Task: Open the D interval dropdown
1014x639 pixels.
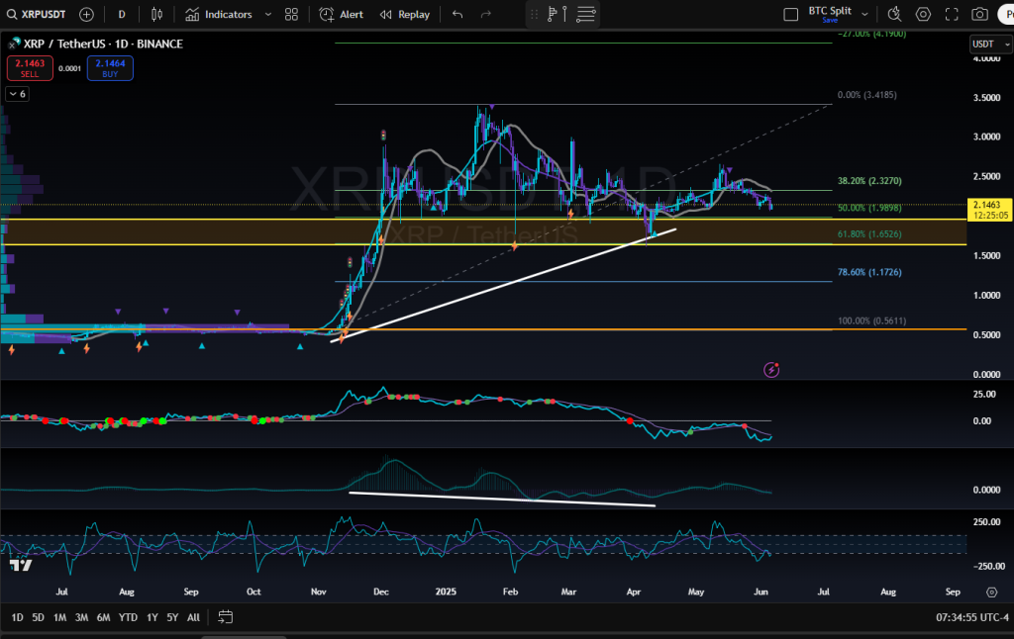Action: 122,14
